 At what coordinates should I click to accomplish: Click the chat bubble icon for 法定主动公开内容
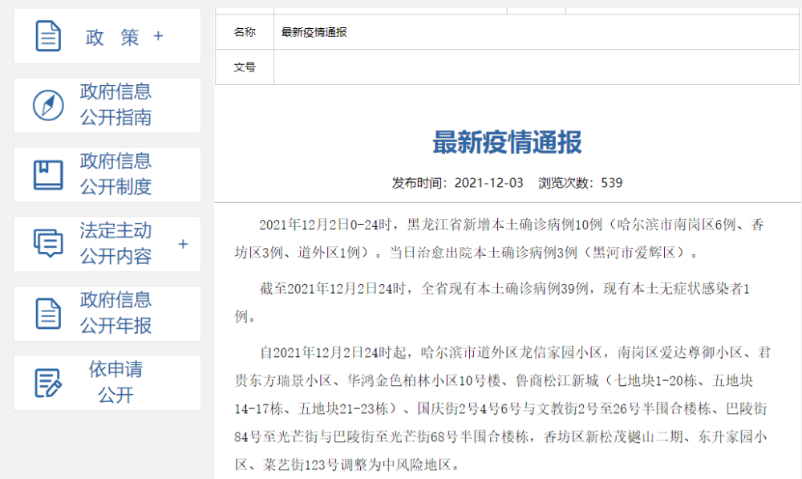coord(48,243)
